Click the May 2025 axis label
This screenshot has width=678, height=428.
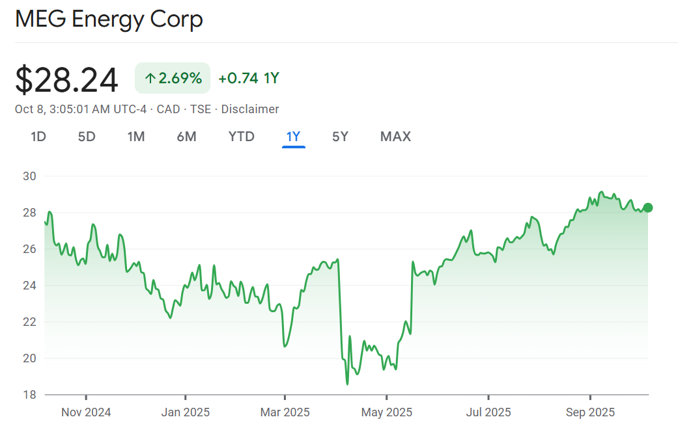point(386,412)
